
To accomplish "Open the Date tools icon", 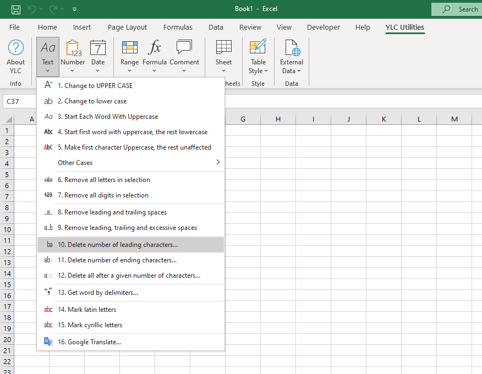I will click(98, 48).
